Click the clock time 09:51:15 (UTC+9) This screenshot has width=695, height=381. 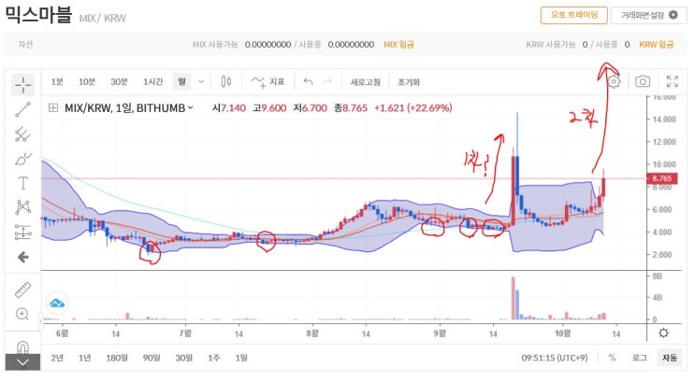point(555,358)
